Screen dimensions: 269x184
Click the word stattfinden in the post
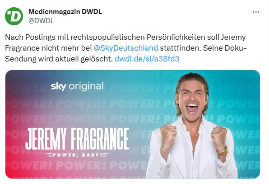179,48
